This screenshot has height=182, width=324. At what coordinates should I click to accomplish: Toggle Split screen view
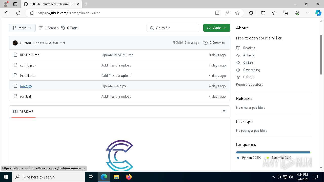pyautogui.click(x=263, y=13)
